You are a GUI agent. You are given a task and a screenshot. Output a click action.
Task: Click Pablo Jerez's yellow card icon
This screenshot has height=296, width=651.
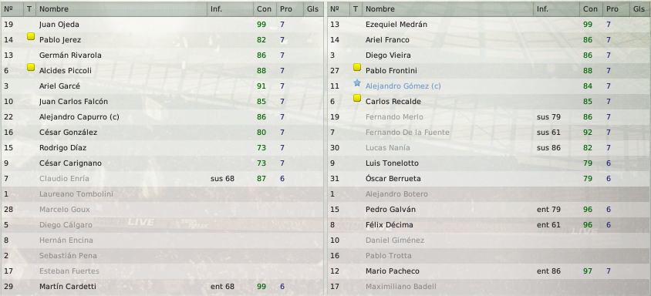[31, 36]
